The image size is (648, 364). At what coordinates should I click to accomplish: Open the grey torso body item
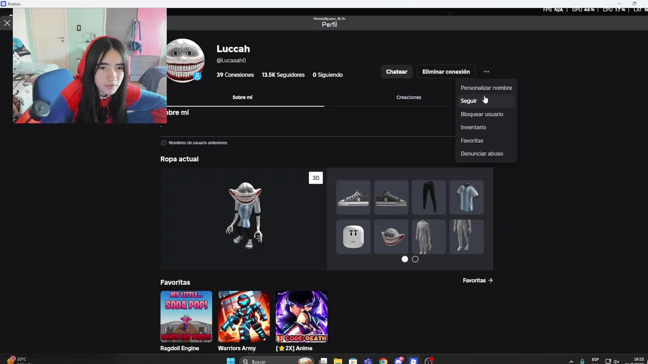point(429,236)
